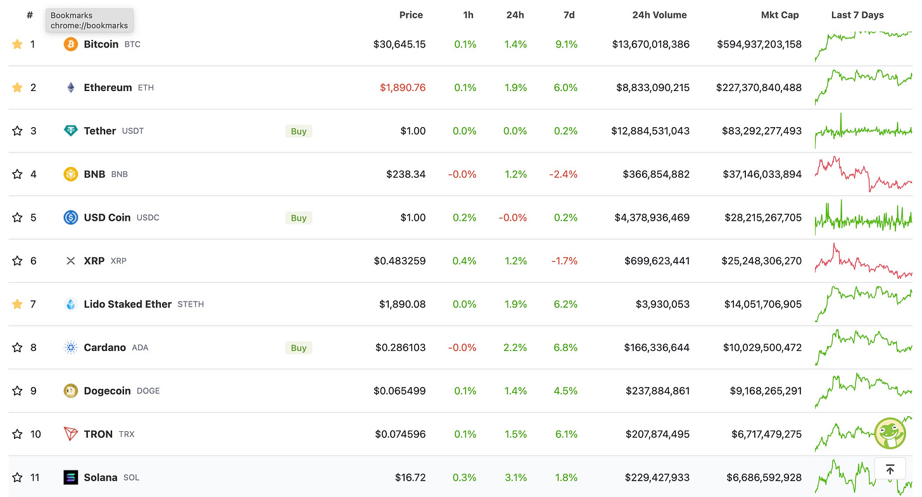Star TRON as favorite
This screenshot has height=497, width=922.
(x=17, y=434)
